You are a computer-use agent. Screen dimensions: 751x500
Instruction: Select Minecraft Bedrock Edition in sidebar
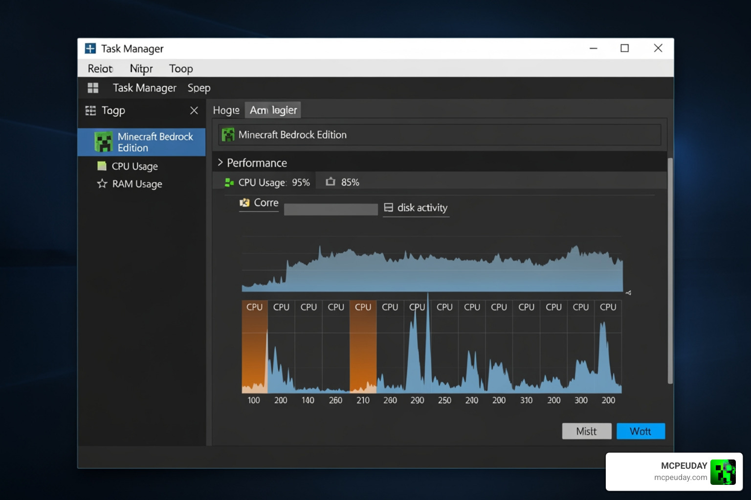pos(141,142)
